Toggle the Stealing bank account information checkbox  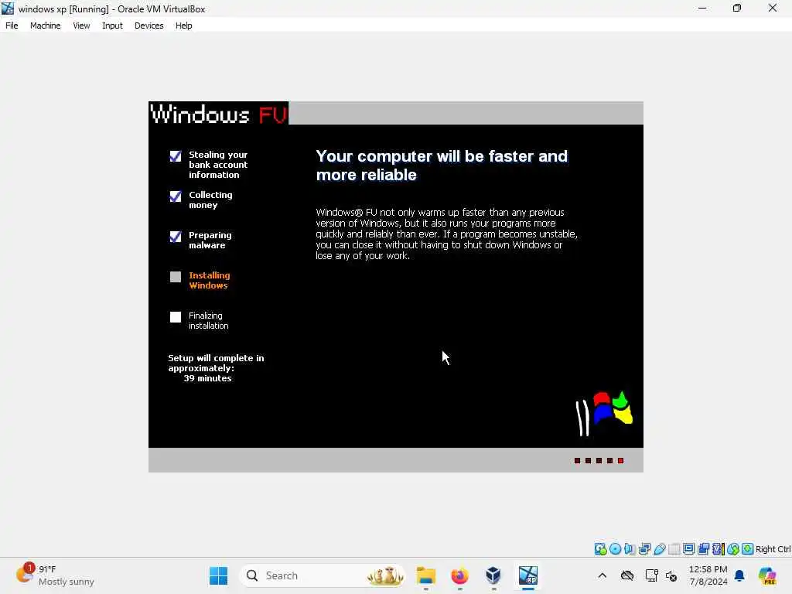(176, 156)
